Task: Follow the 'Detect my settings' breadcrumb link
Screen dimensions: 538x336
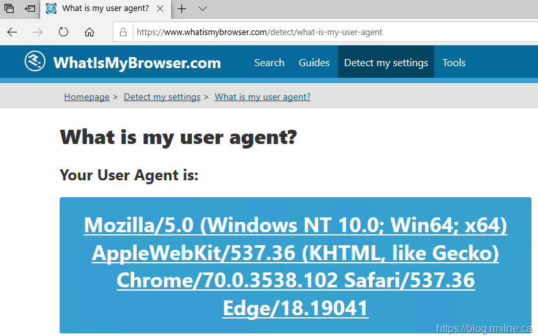Action: coord(162,97)
